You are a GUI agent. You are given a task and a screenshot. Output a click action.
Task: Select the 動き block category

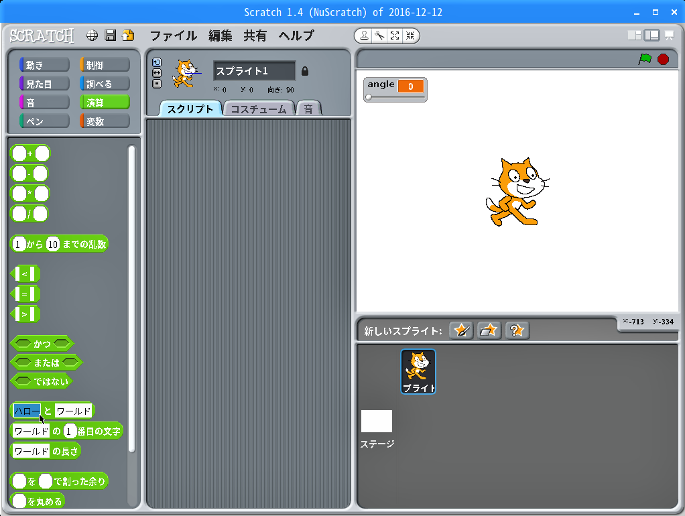point(44,65)
